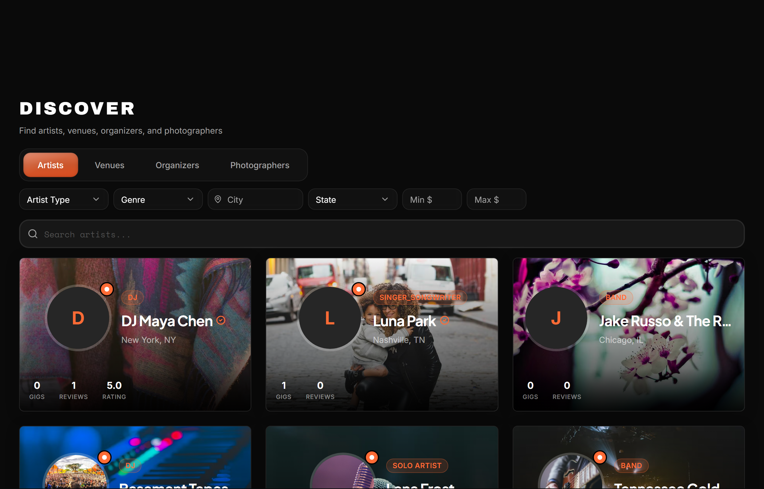Image resolution: width=764 pixels, height=489 pixels.
Task: Open the Organizers tab
Action: click(177, 165)
